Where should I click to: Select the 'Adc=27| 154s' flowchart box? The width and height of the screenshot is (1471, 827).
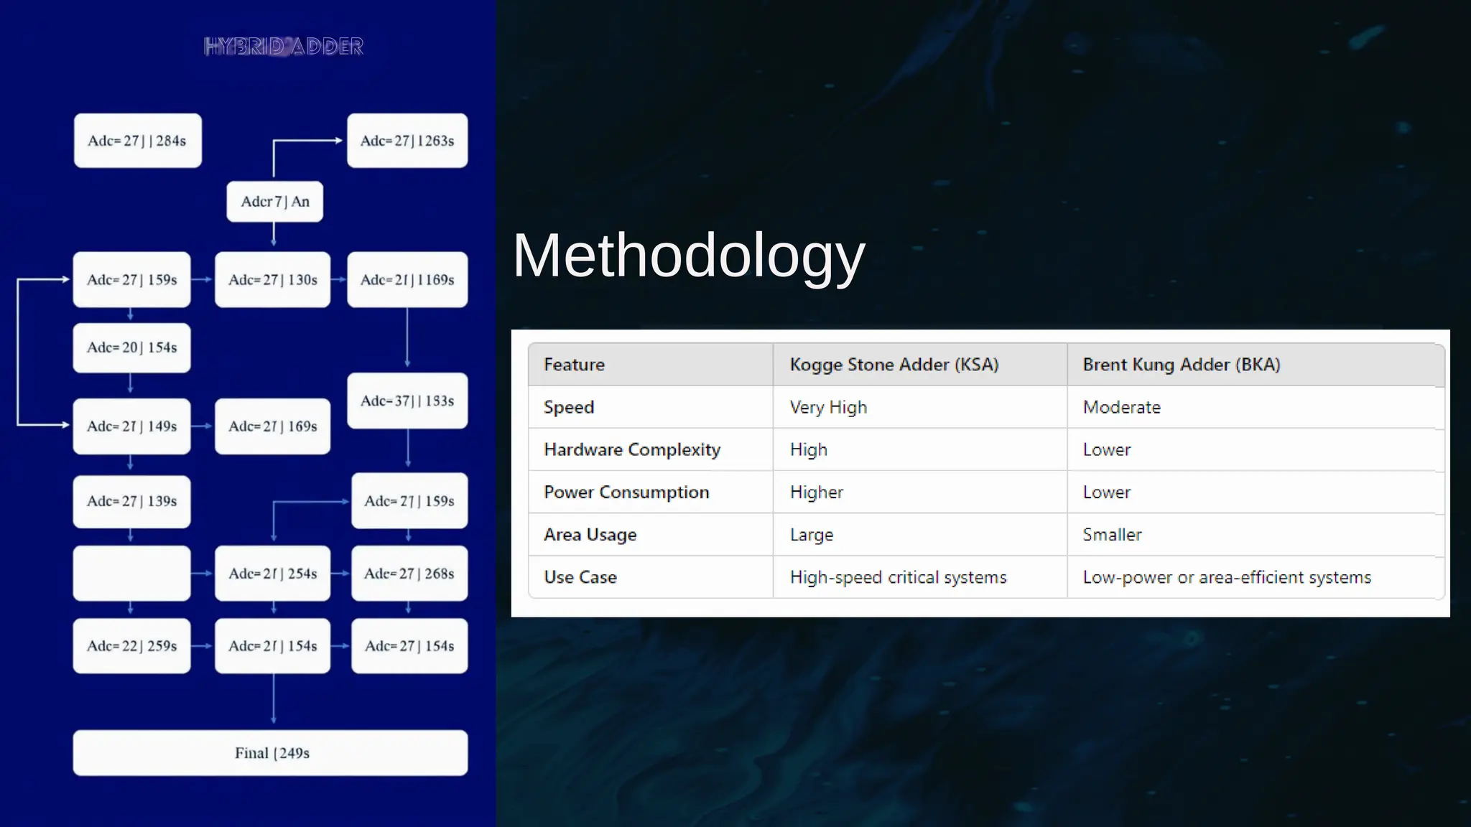tap(409, 646)
